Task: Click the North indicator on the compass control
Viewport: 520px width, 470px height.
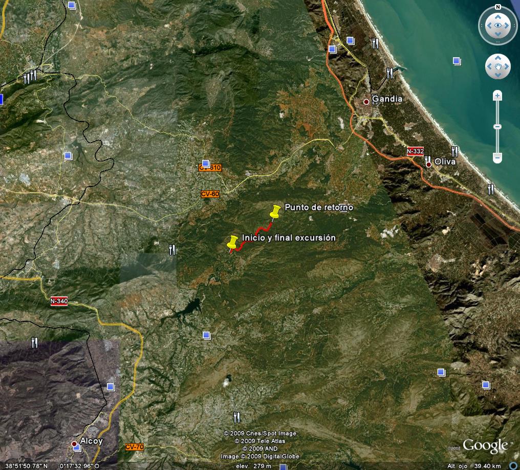Action: click(x=498, y=7)
